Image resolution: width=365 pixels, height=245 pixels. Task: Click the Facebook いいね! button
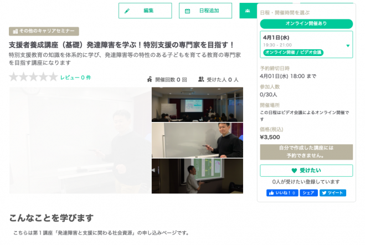point(282,193)
